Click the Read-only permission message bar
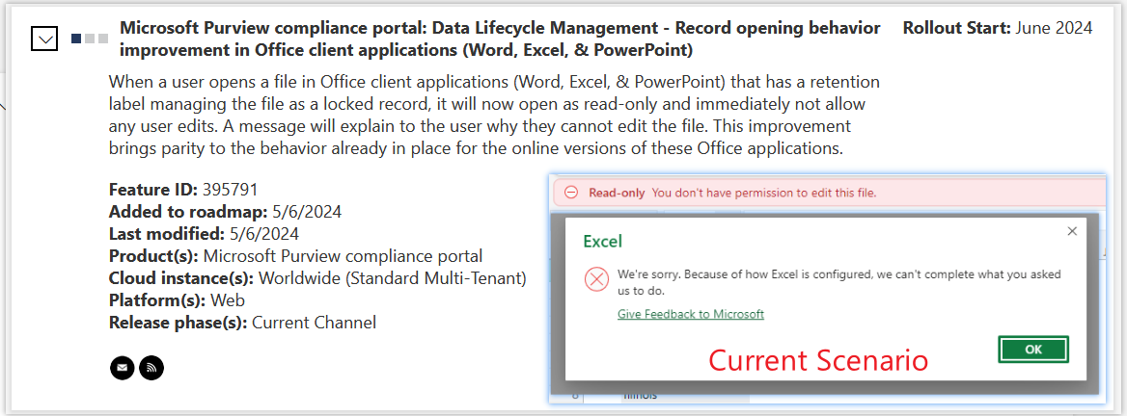This screenshot has width=1127, height=416. pyautogui.click(x=829, y=193)
